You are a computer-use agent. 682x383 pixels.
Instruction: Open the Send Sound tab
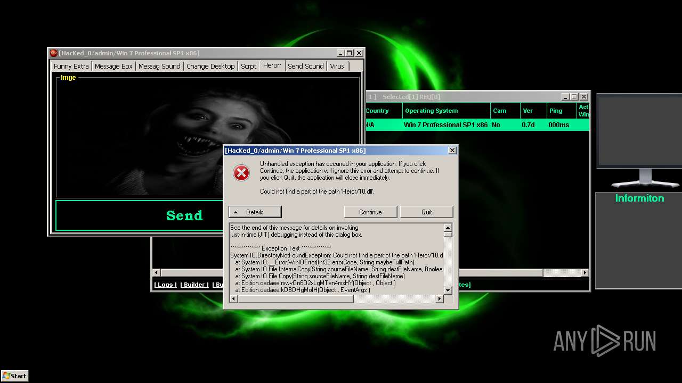coord(306,66)
